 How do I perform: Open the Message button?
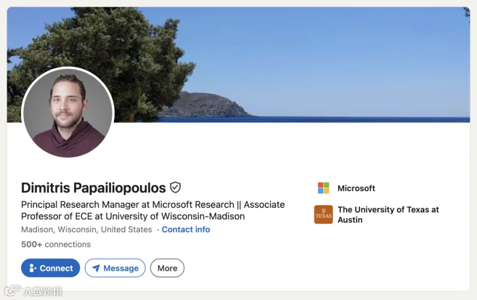pyautogui.click(x=115, y=268)
